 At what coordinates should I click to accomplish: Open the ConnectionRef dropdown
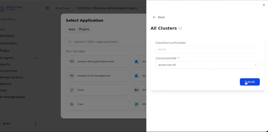[207, 65]
